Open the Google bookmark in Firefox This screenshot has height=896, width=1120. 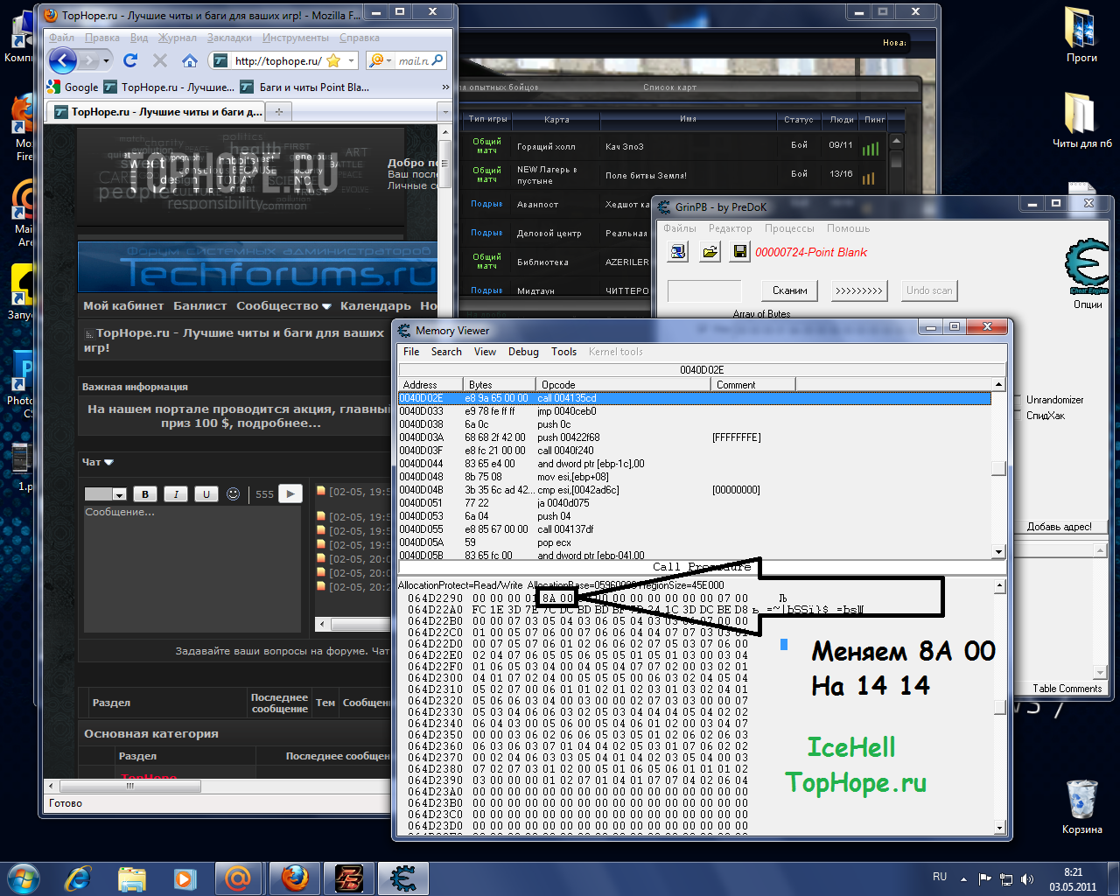click(x=73, y=87)
